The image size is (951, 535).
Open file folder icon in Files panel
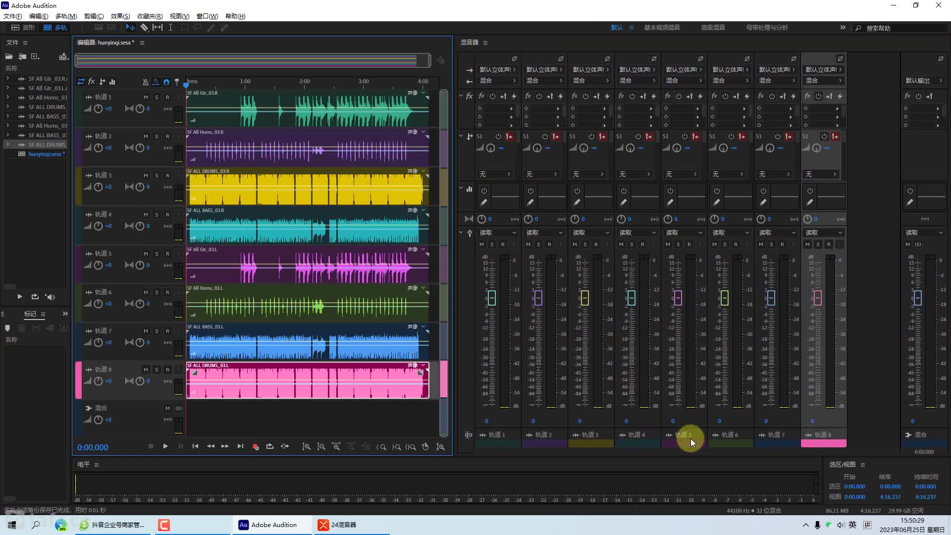(x=9, y=56)
